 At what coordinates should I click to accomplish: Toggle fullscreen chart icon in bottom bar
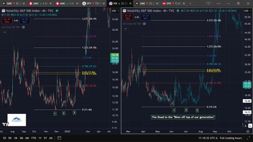pyautogui.click(x=249, y=138)
